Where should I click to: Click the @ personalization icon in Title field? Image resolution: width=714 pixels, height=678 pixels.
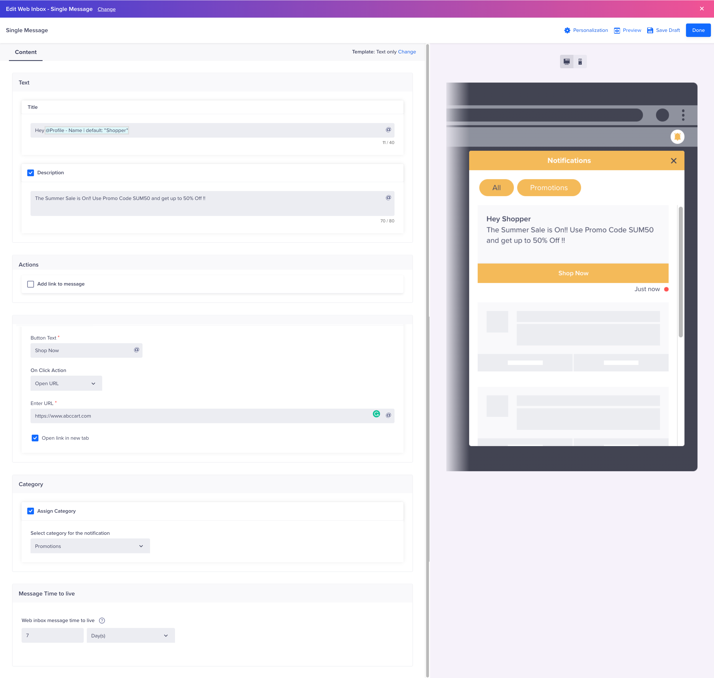click(x=388, y=130)
